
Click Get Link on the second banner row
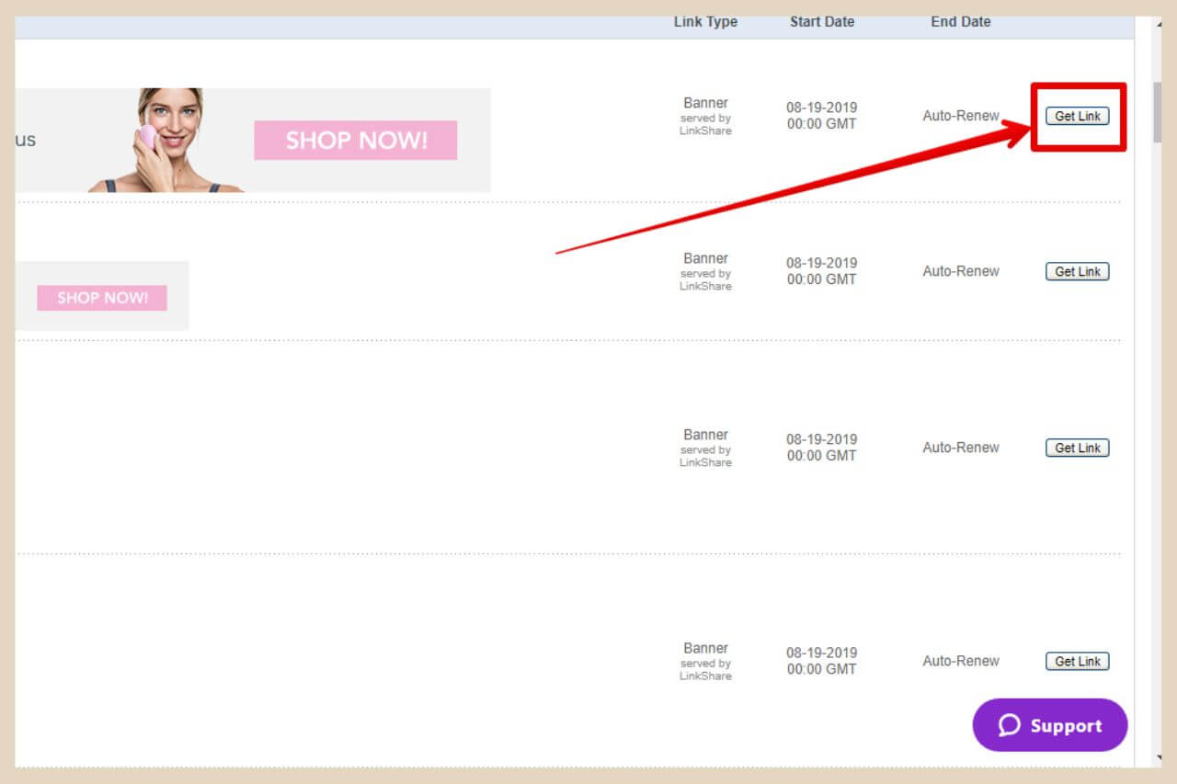[x=1077, y=271]
